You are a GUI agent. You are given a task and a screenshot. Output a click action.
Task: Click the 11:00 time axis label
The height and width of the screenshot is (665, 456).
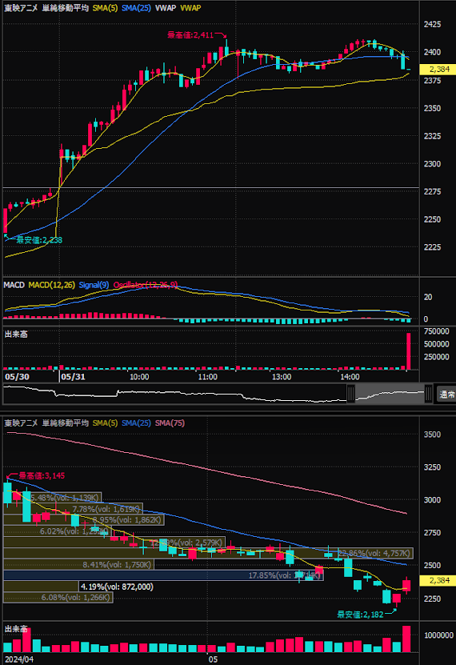point(208,377)
